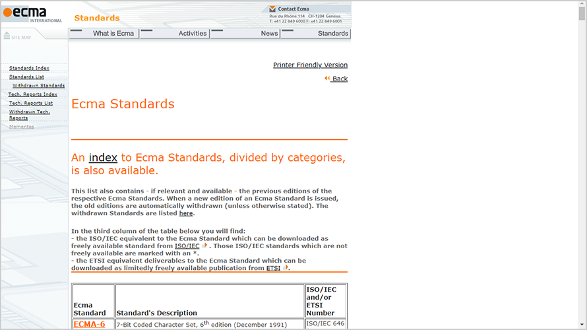Image resolution: width=587 pixels, height=330 pixels.
Task: Open the ETSI link
Action: click(x=273, y=268)
